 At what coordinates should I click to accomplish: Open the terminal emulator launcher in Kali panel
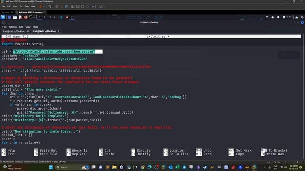click(x=30, y=17)
